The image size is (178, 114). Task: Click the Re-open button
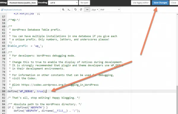click(x=84, y=3)
